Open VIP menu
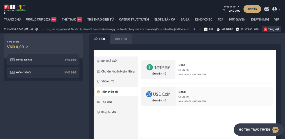 (277, 20)
